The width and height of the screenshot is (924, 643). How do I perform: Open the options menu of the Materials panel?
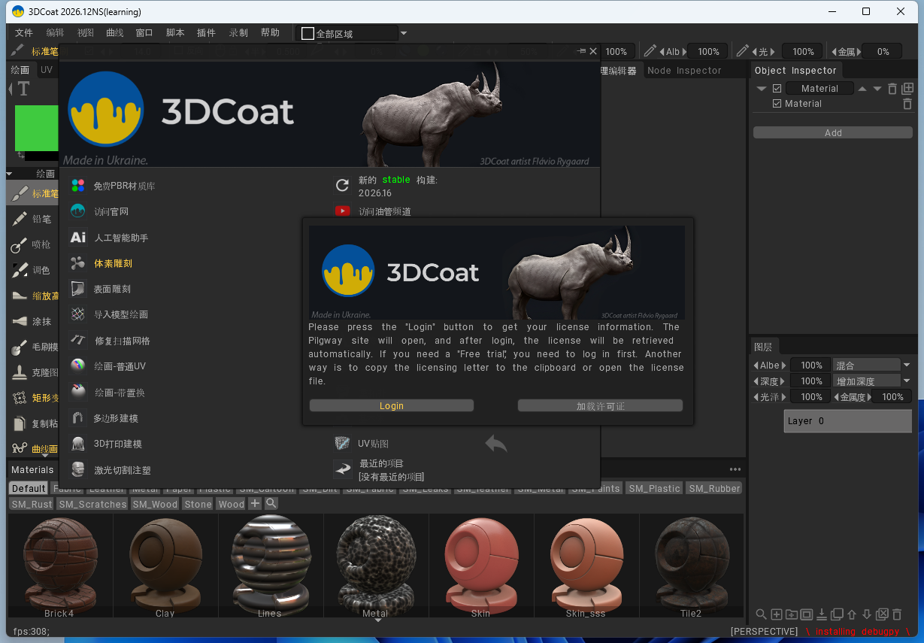(735, 469)
